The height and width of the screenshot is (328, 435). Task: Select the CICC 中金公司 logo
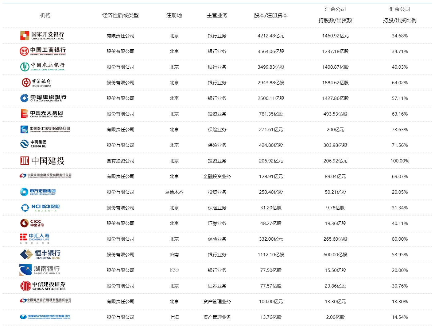pos(32,223)
